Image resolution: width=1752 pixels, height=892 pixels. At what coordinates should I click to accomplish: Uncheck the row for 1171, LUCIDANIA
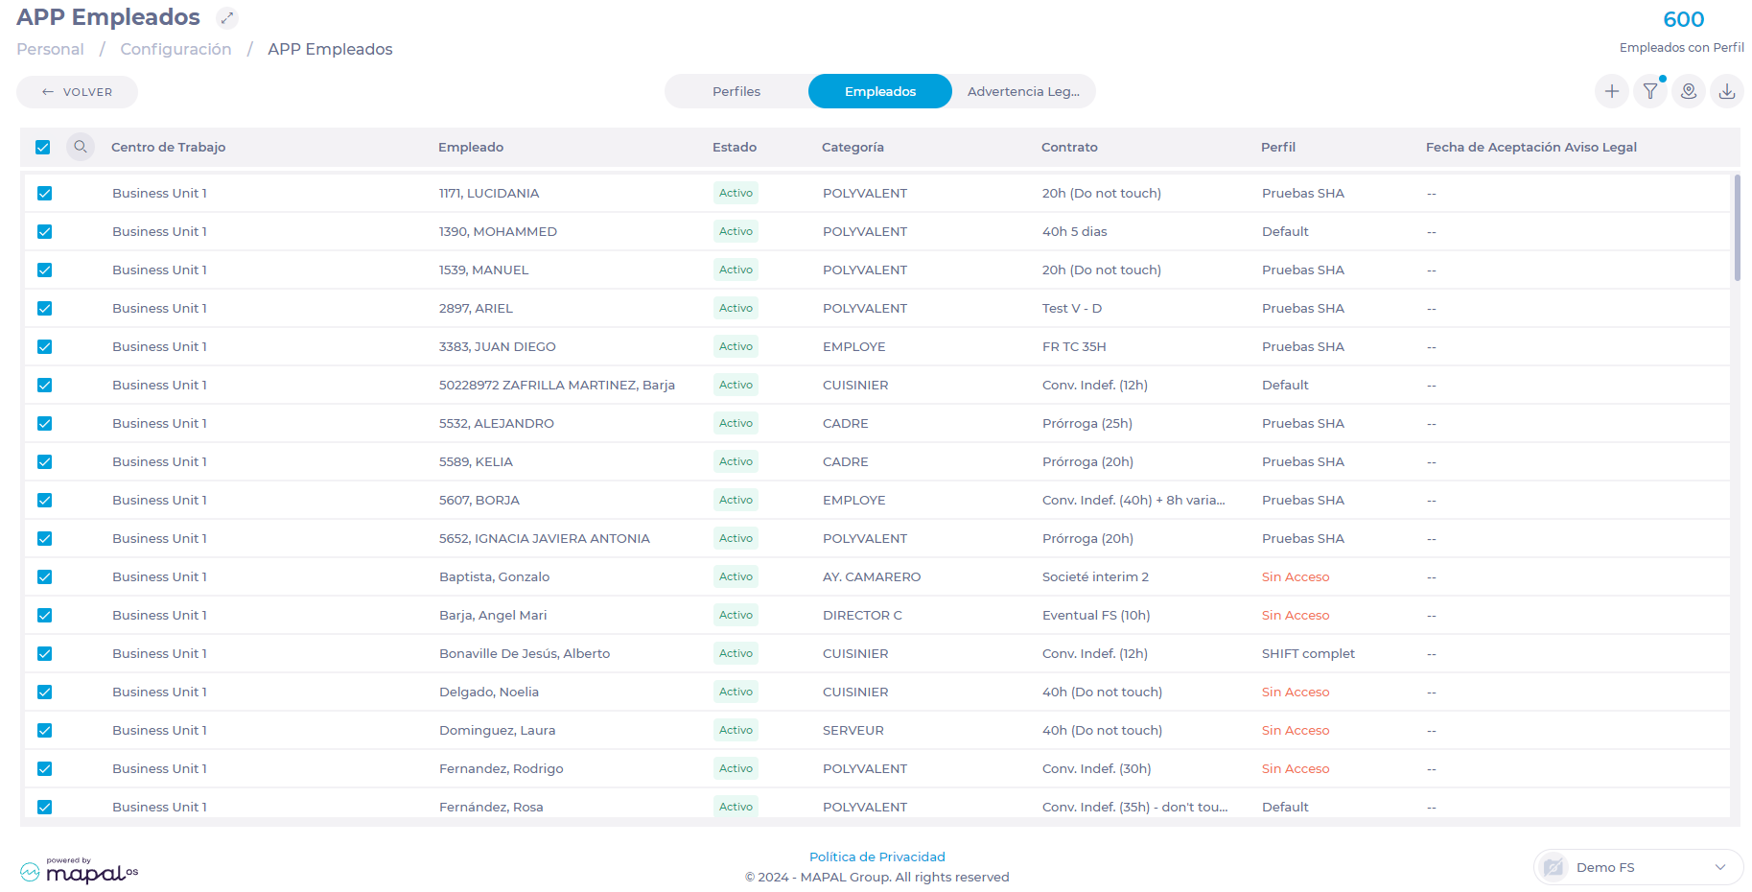click(x=44, y=193)
